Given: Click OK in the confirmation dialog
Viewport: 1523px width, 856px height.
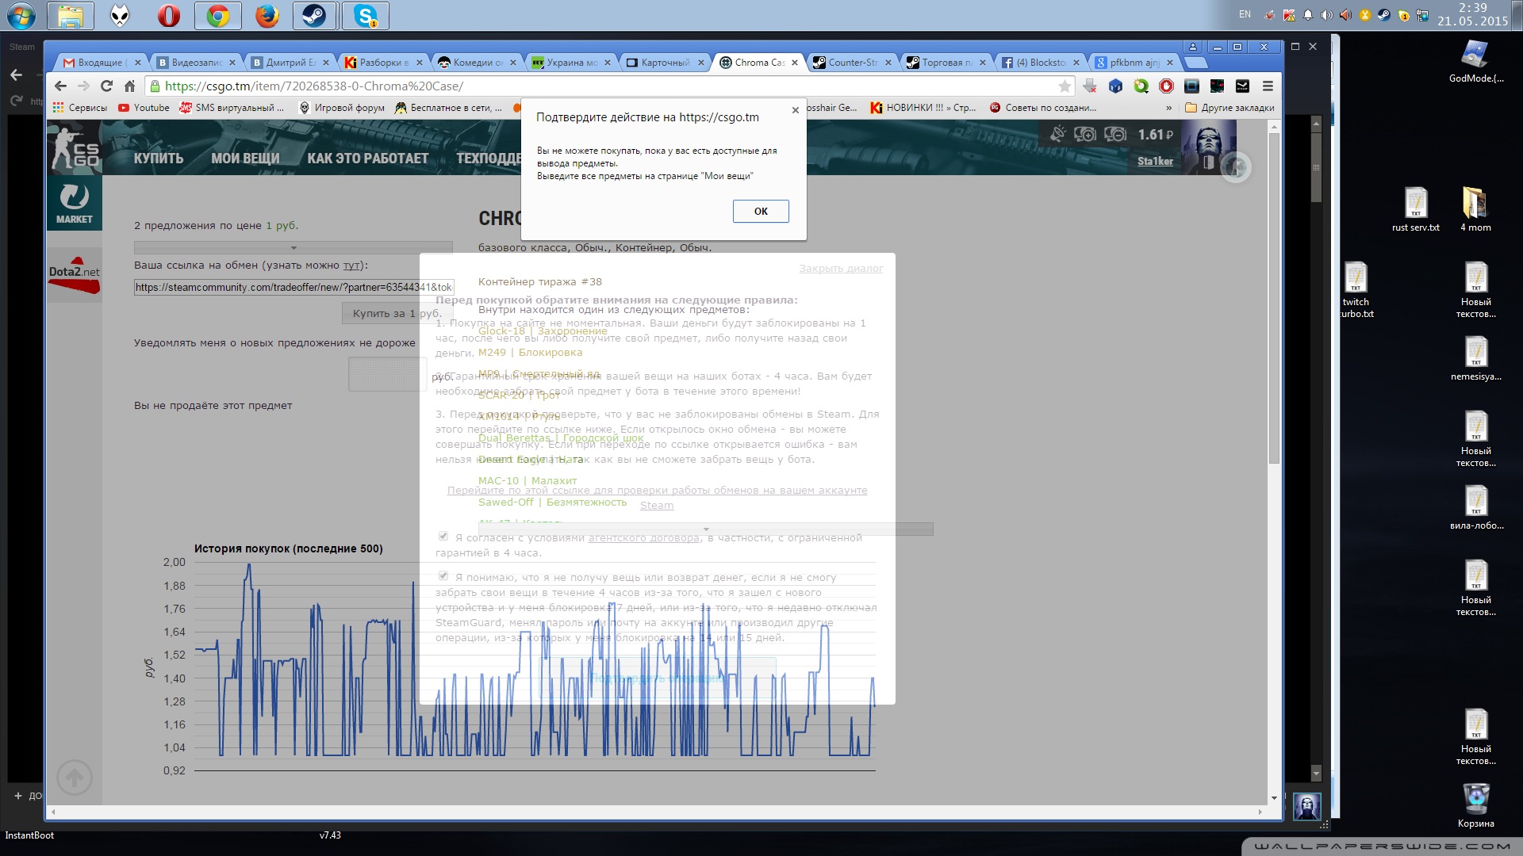Looking at the screenshot, I should tap(760, 212).
